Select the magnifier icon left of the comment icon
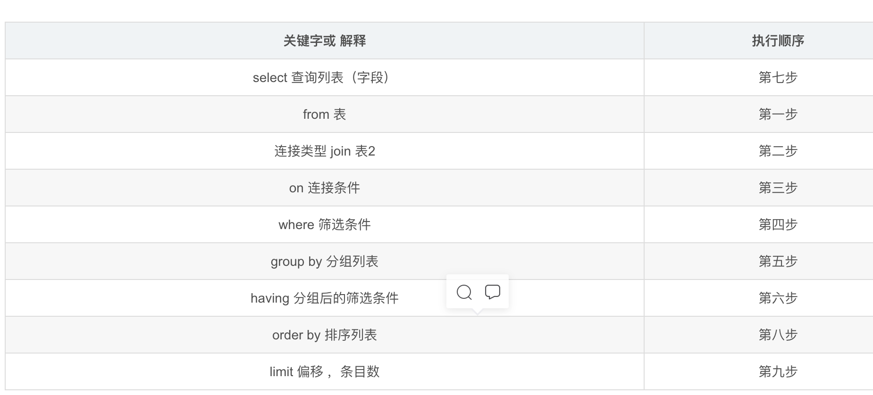The image size is (873, 395). 465,292
